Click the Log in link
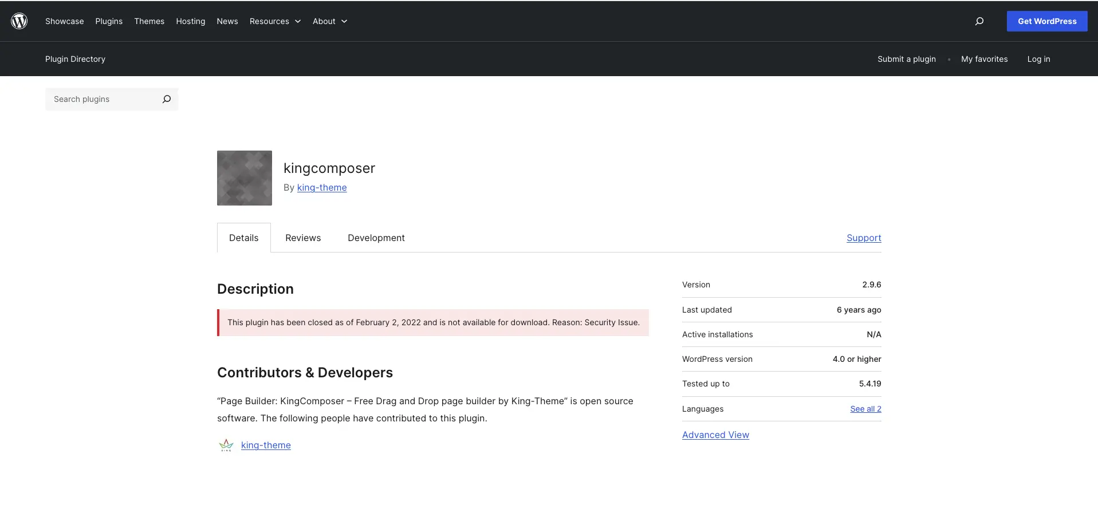This screenshot has height=509, width=1098. point(1039,59)
